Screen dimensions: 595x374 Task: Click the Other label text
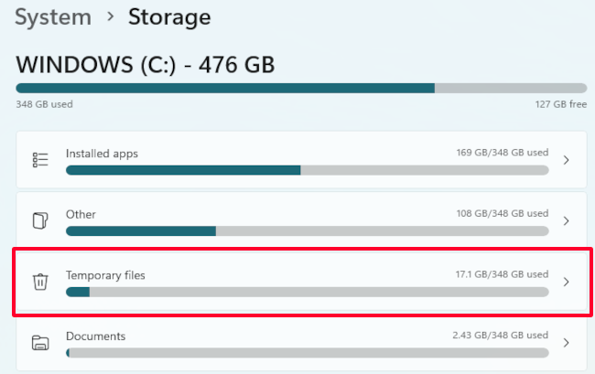tap(81, 214)
